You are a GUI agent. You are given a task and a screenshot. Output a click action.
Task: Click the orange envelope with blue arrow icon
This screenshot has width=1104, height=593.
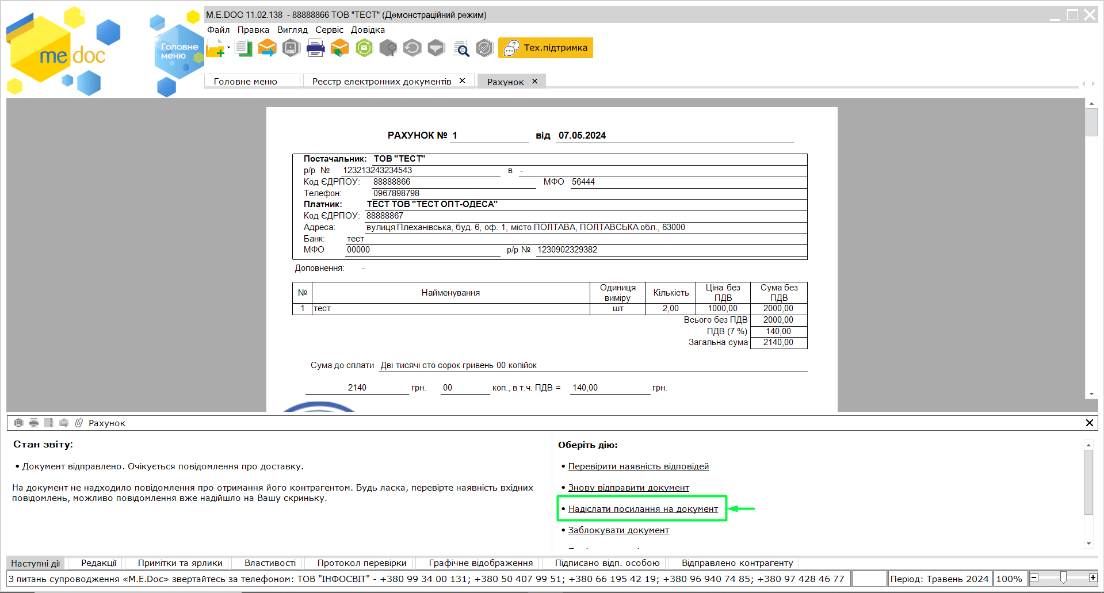pos(267,48)
